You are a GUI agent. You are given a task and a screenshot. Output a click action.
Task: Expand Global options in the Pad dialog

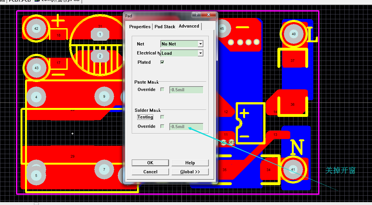coord(190,172)
